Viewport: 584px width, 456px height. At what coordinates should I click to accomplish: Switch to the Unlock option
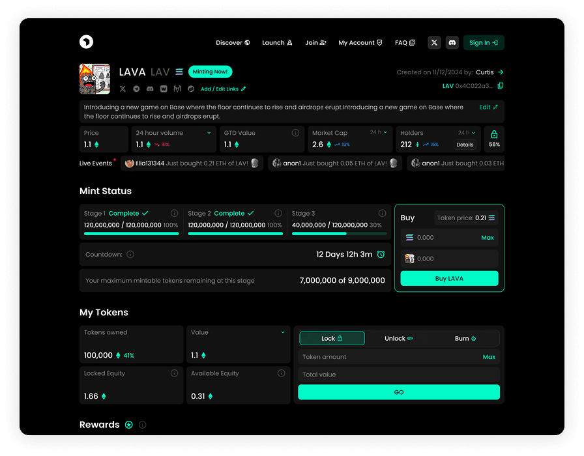[399, 339]
